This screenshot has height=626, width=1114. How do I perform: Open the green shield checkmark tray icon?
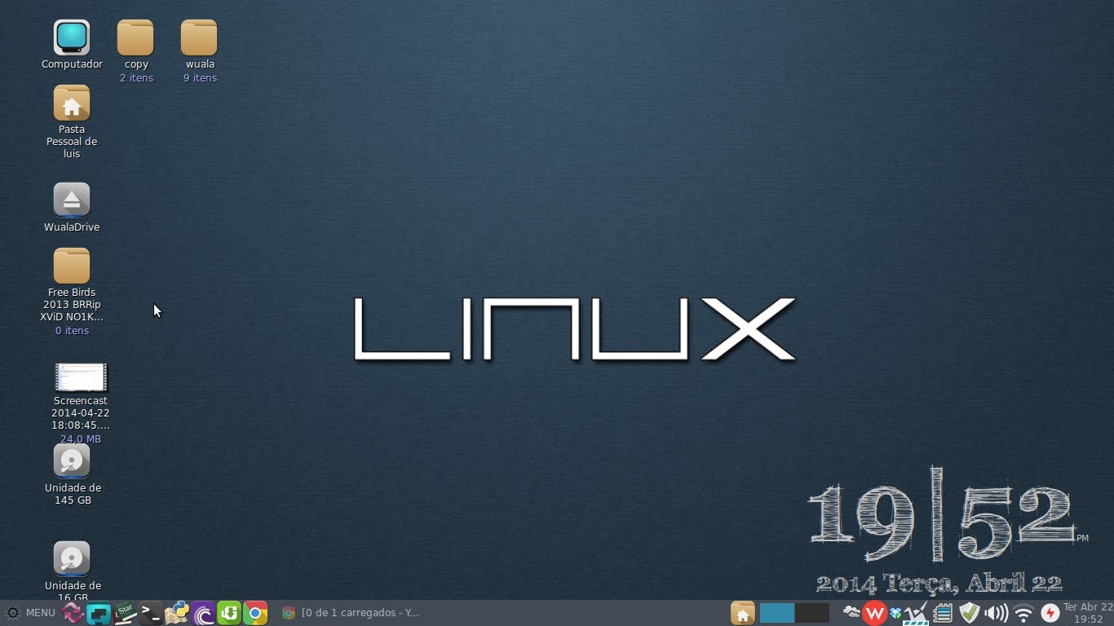(x=969, y=613)
